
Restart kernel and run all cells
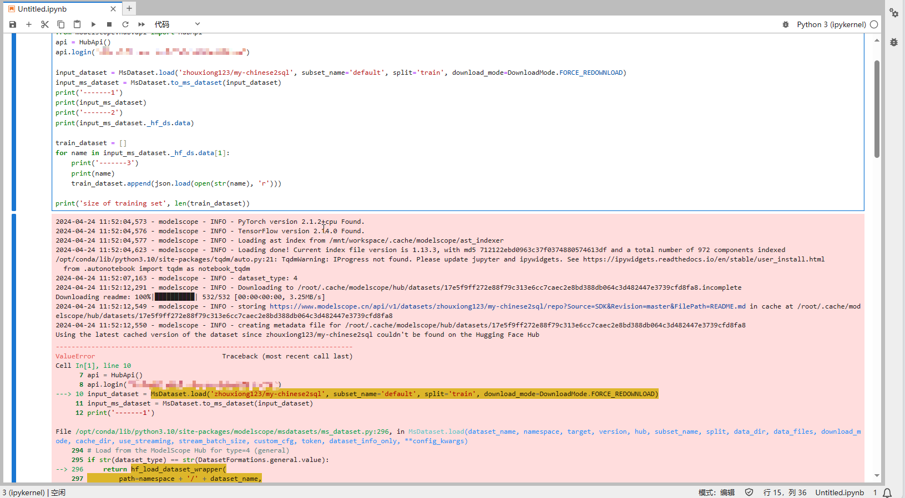(x=141, y=24)
